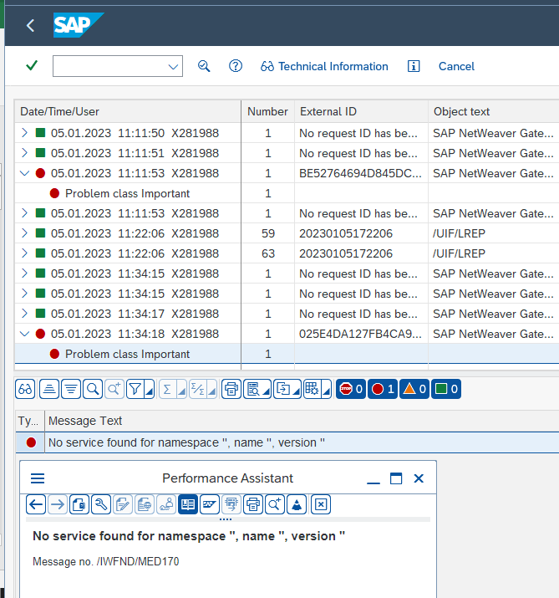559x598 pixels.
Task: Sort messages in descending order
Action: pyautogui.click(x=71, y=389)
